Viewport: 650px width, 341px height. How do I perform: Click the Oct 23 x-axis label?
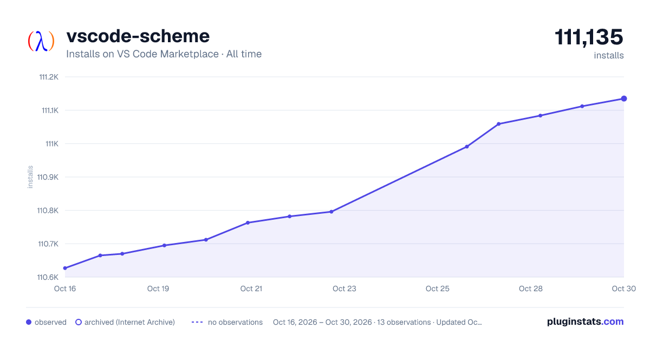click(344, 288)
